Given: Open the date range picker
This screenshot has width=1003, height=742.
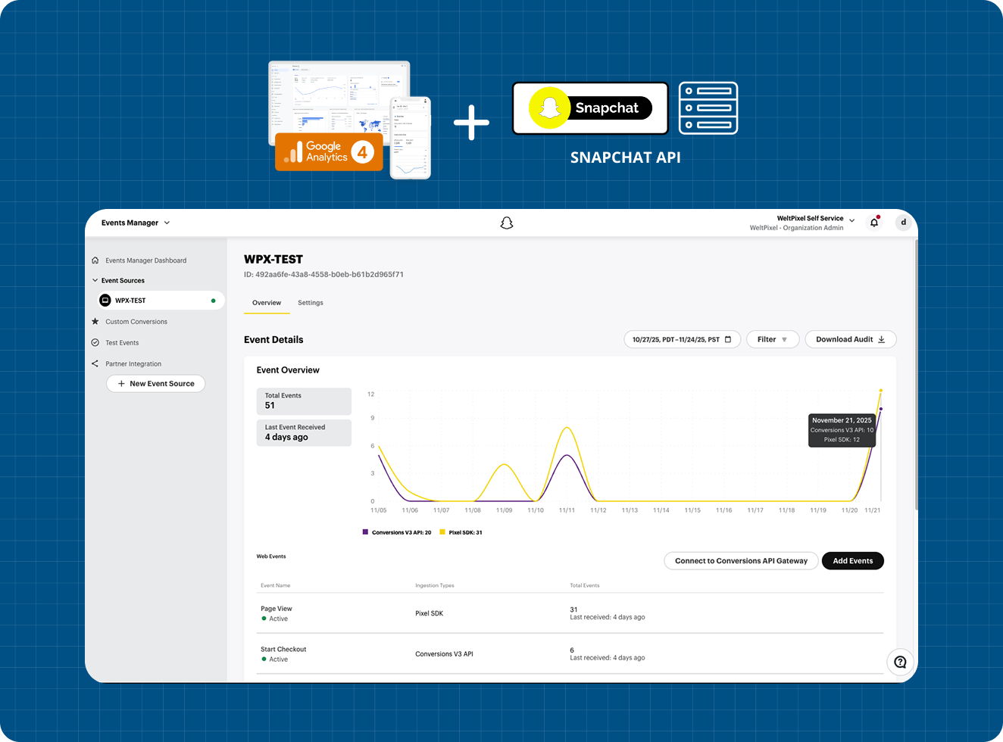Looking at the screenshot, I should 682,339.
